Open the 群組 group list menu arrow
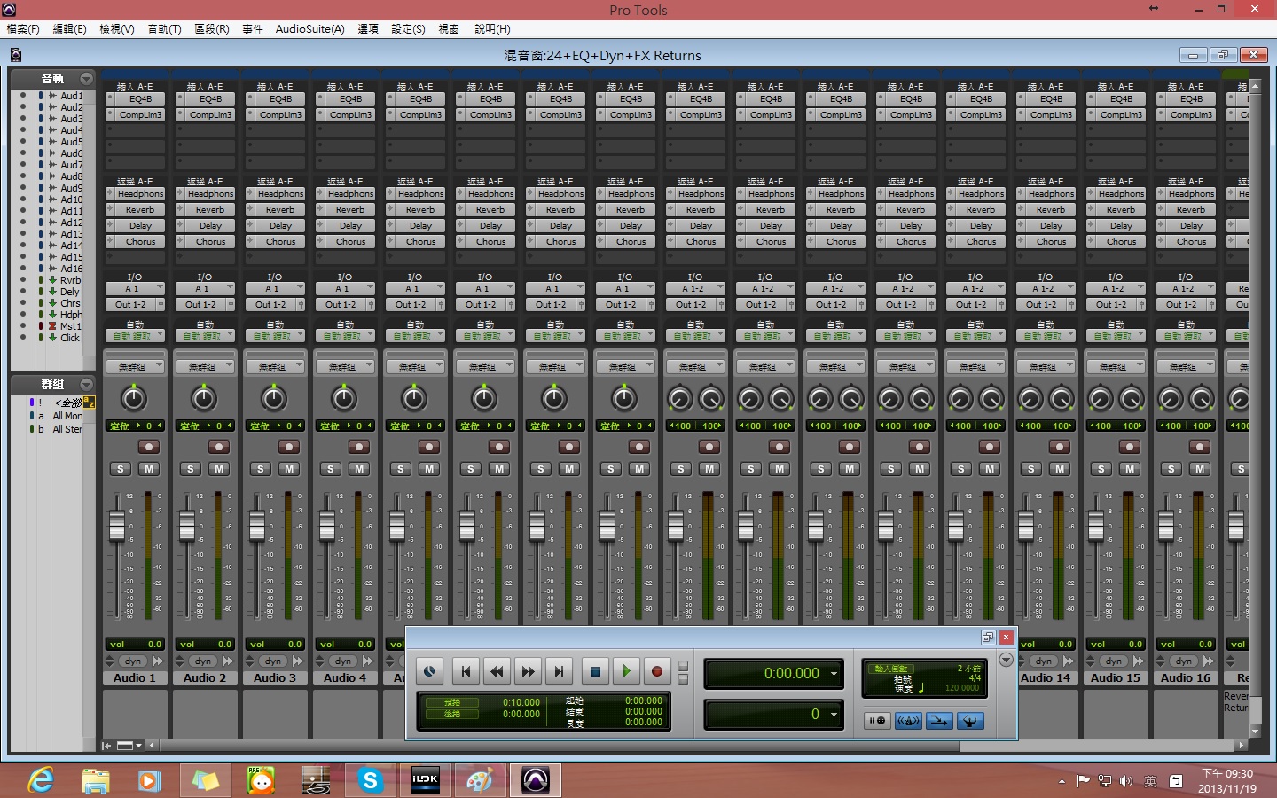This screenshot has width=1277, height=798. coord(86,385)
